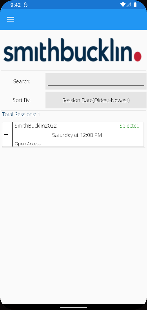Tap the Total Sessions: 1 text
The image size is (147, 310).
tap(21, 114)
